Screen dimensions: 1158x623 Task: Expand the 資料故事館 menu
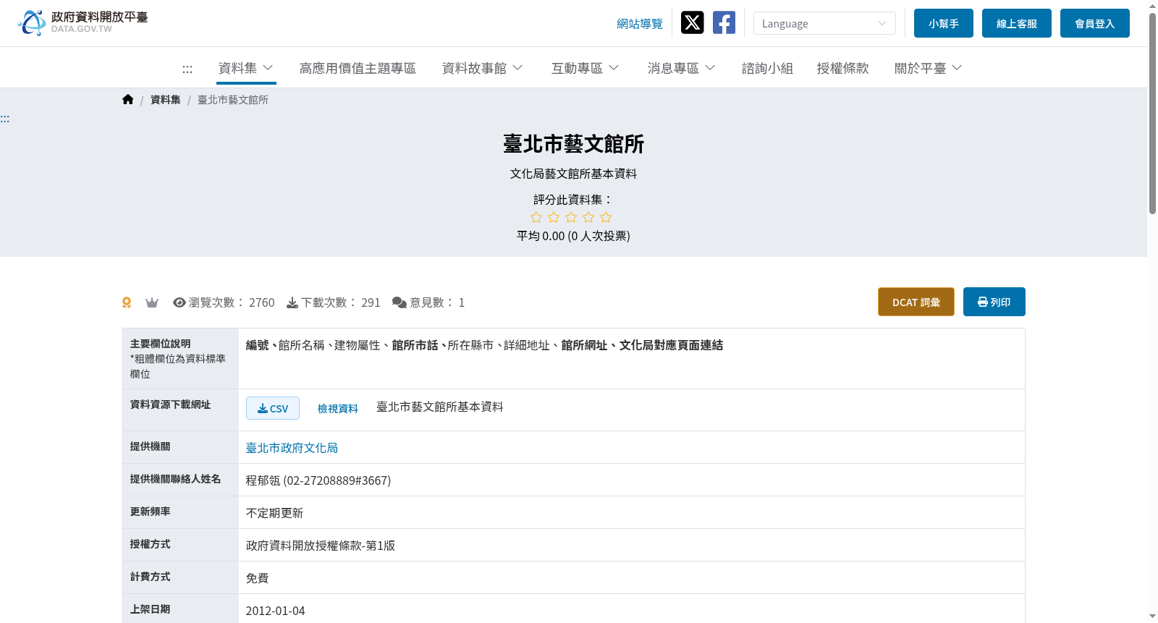482,68
